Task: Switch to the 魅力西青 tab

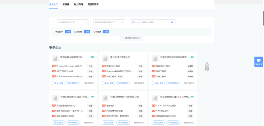Action: click(78, 4)
